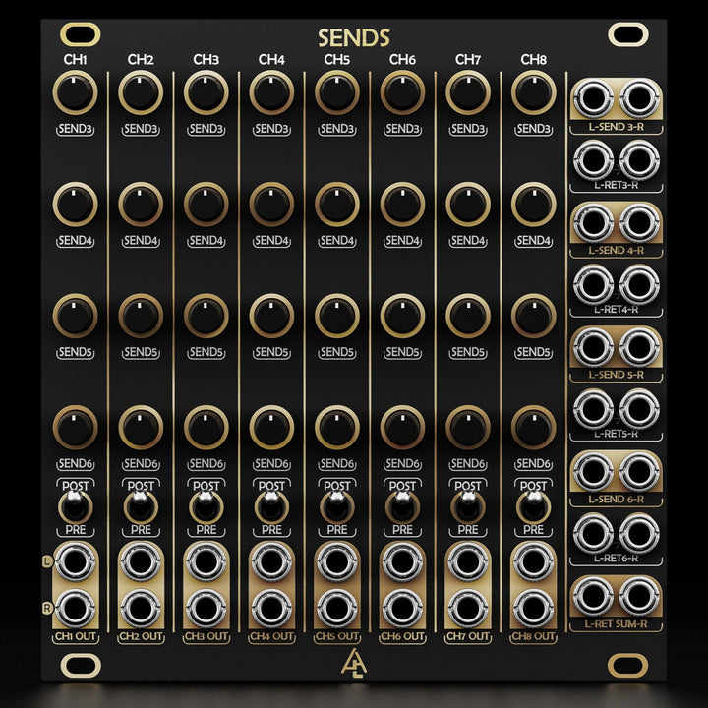Click the CH7 OUT lower jack
The image size is (708, 708).
pyautogui.click(x=468, y=609)
